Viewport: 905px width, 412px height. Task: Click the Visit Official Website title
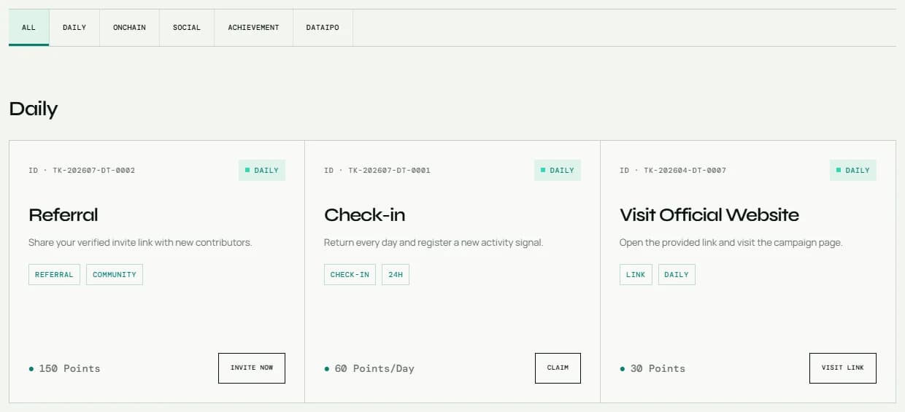tap(709, 215)
